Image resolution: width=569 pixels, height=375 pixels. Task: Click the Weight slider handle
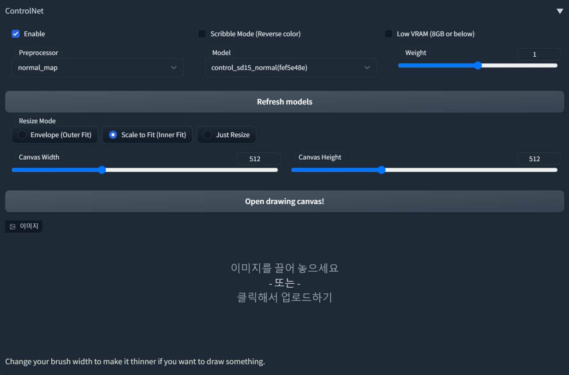click(x=478, y=65)
